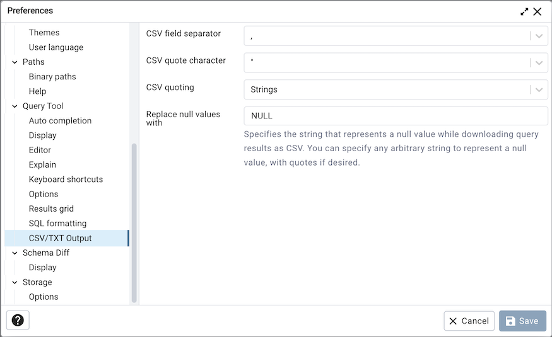Open Keyboard shortcuts preferences
Viewport: 552px width, 337px height.
(x=66, y=180)
